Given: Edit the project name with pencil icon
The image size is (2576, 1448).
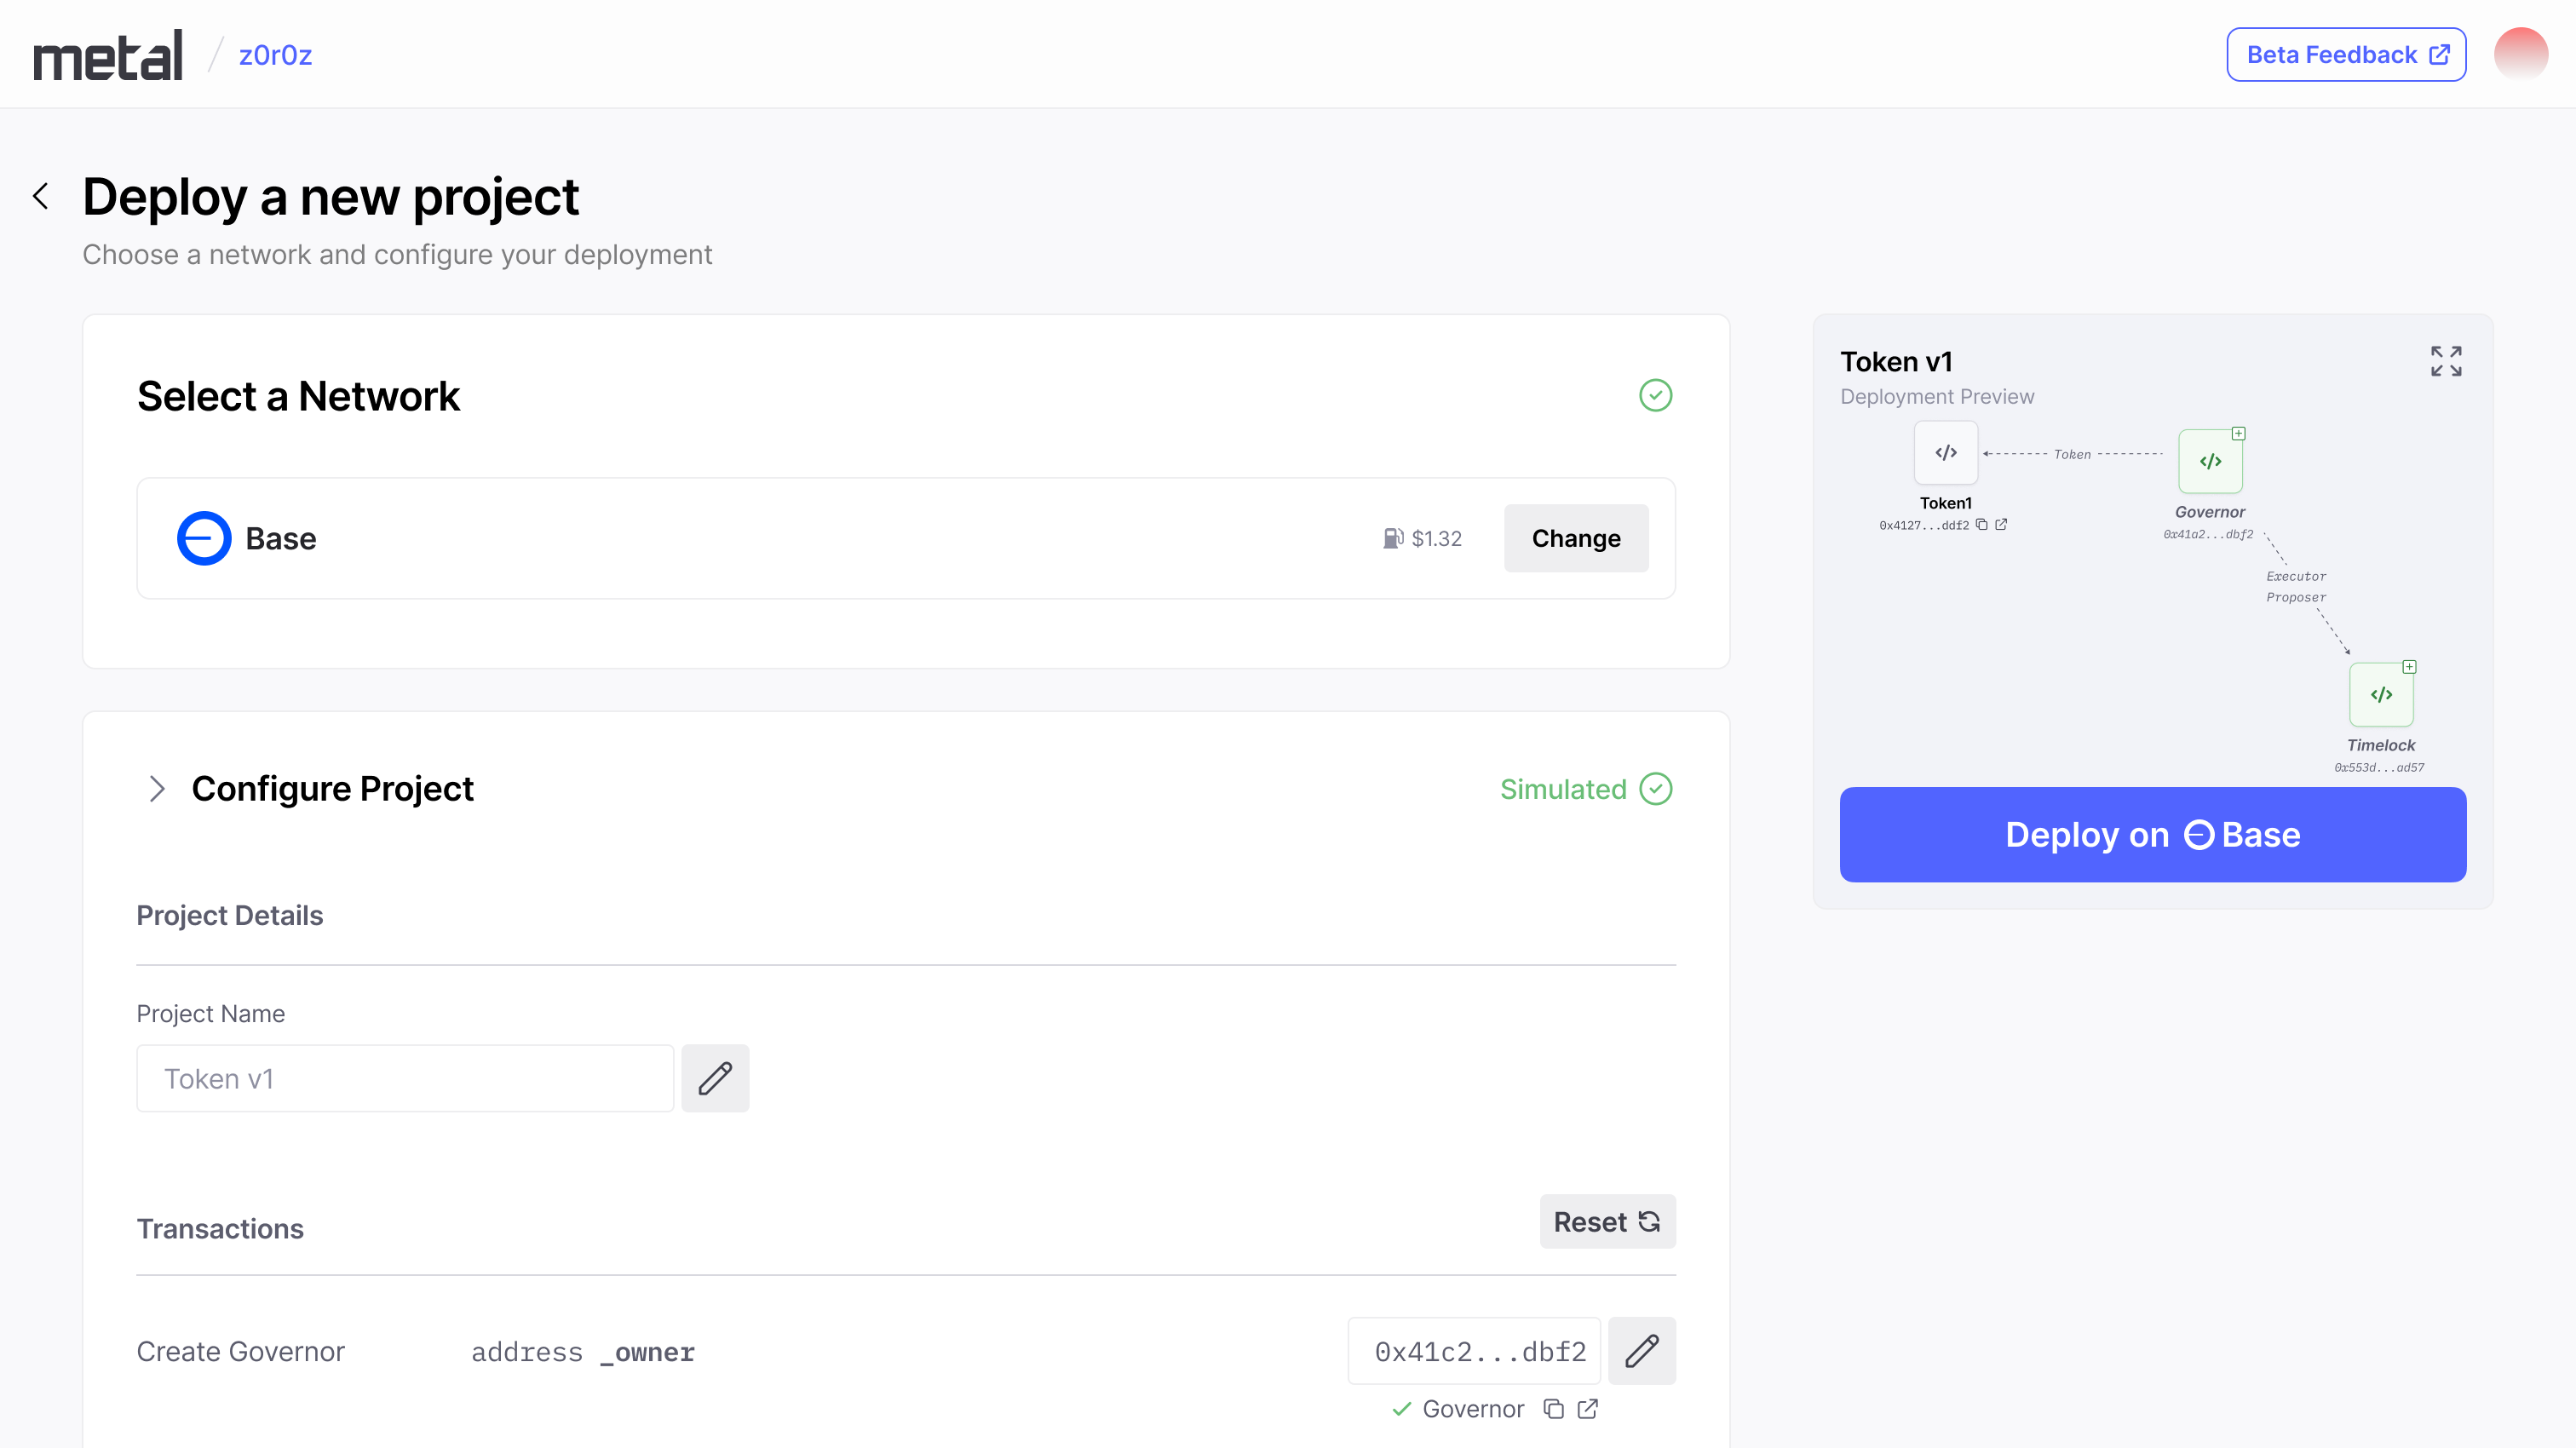Looking at the screenshot, I should coord(715,1078).
